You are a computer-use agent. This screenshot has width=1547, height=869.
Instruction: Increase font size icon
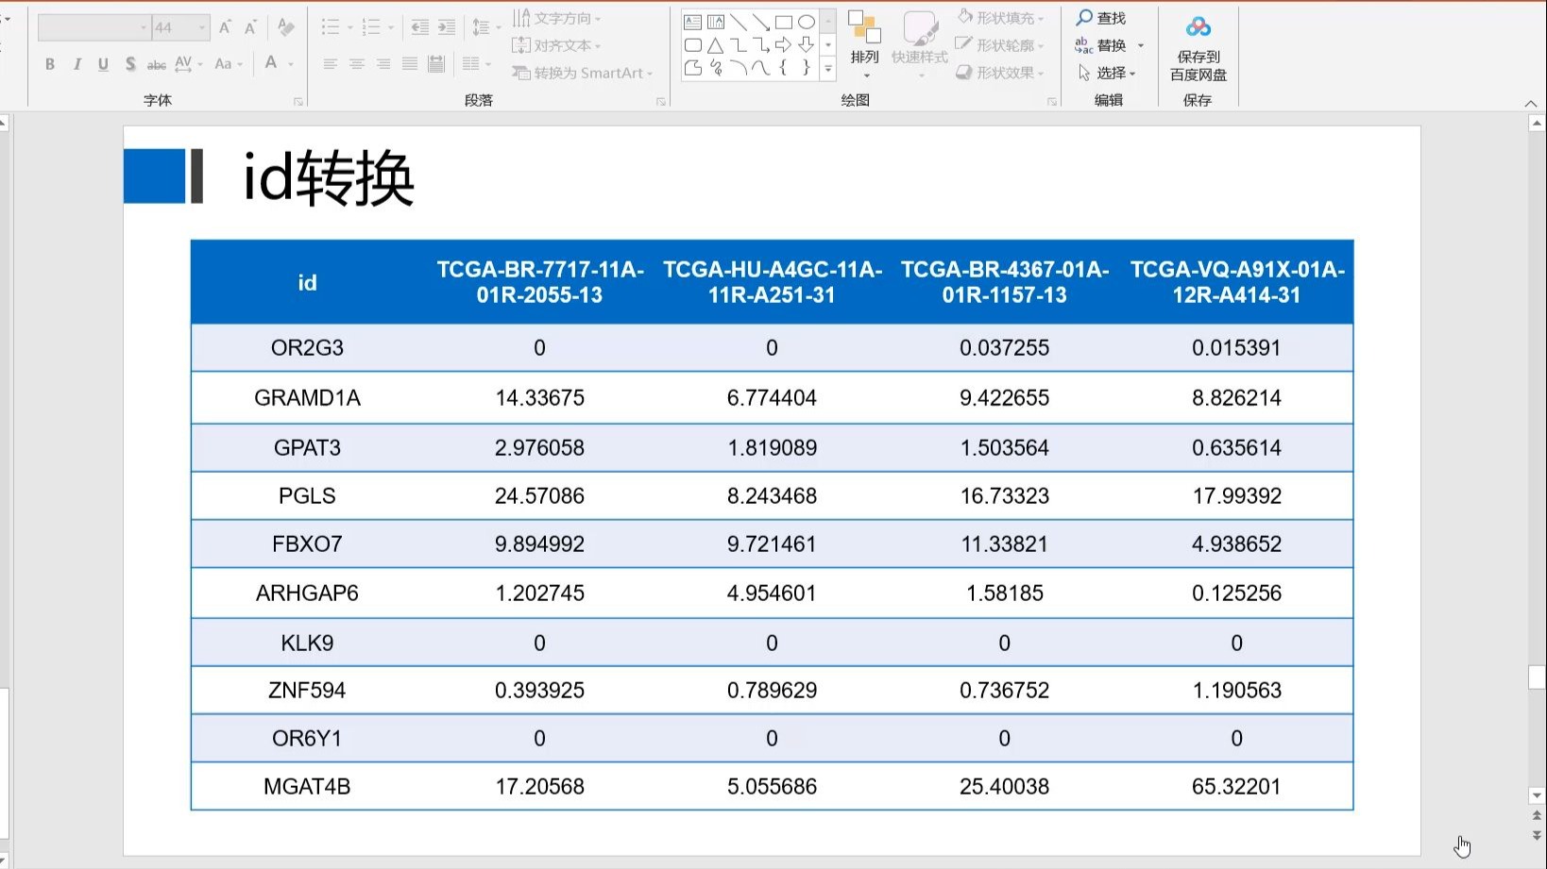click(225, 27)
